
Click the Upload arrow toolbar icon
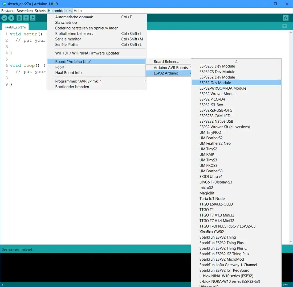tap(11, 18)
